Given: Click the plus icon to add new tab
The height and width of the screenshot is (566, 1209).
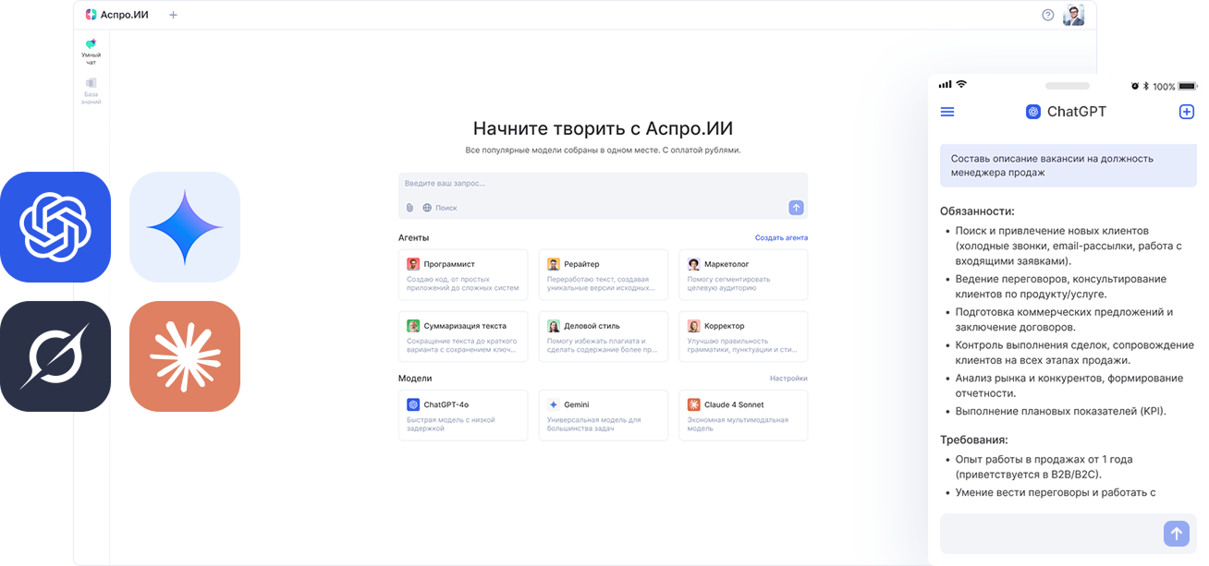Looking at the screenshot, I should pos(173,15).
